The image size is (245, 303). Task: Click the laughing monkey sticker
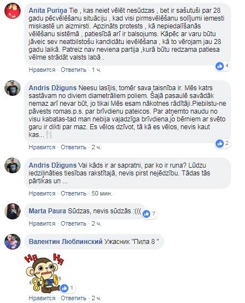coord(44,272)
